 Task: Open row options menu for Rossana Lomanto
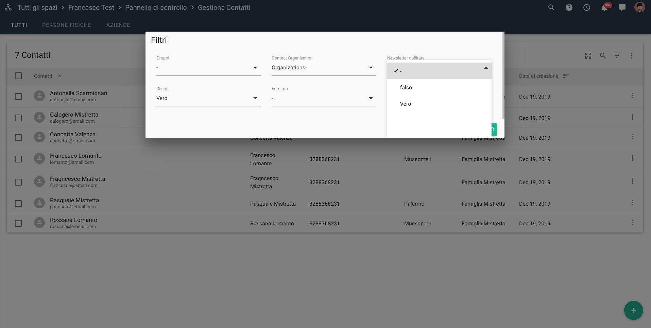coord(632,222)
